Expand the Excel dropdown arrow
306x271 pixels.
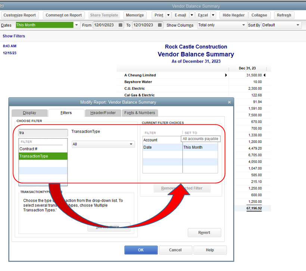coord(213,15)
